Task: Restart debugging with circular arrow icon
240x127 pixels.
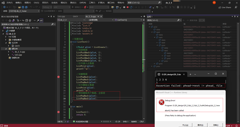Action: [x=131, y=7]
